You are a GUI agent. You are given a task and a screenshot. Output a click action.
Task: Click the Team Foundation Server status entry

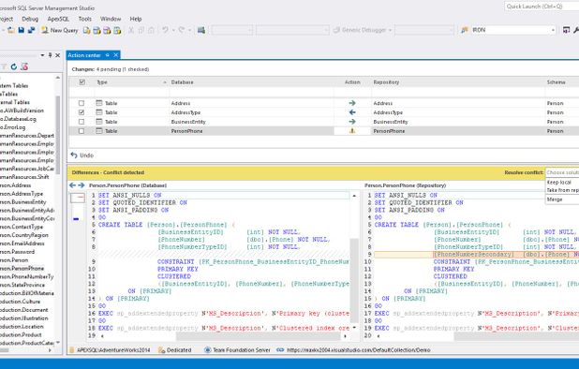coord(237,350)
